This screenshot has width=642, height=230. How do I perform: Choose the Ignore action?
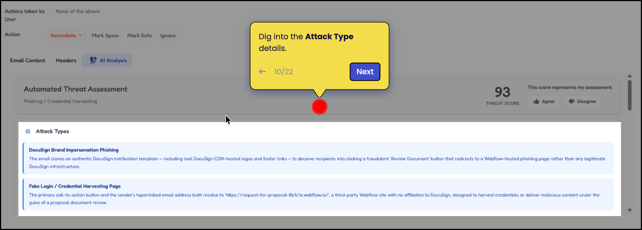point(168,36)
